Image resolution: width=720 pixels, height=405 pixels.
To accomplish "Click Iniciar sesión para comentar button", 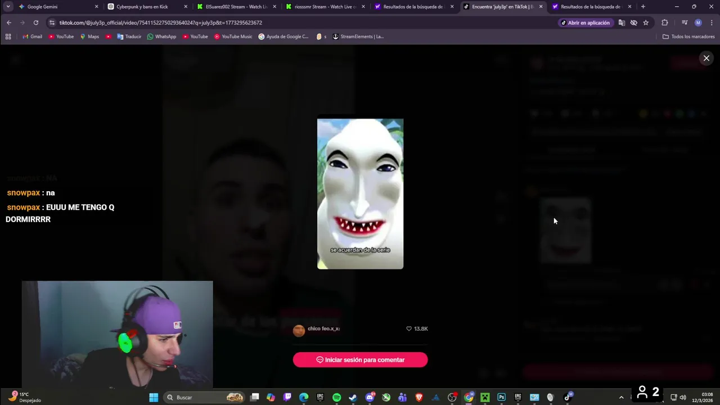I will (360, 360).
